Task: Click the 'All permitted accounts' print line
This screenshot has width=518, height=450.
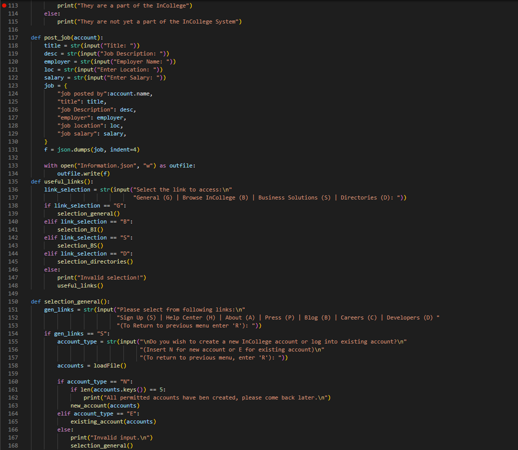Action: tap(207, 398)
